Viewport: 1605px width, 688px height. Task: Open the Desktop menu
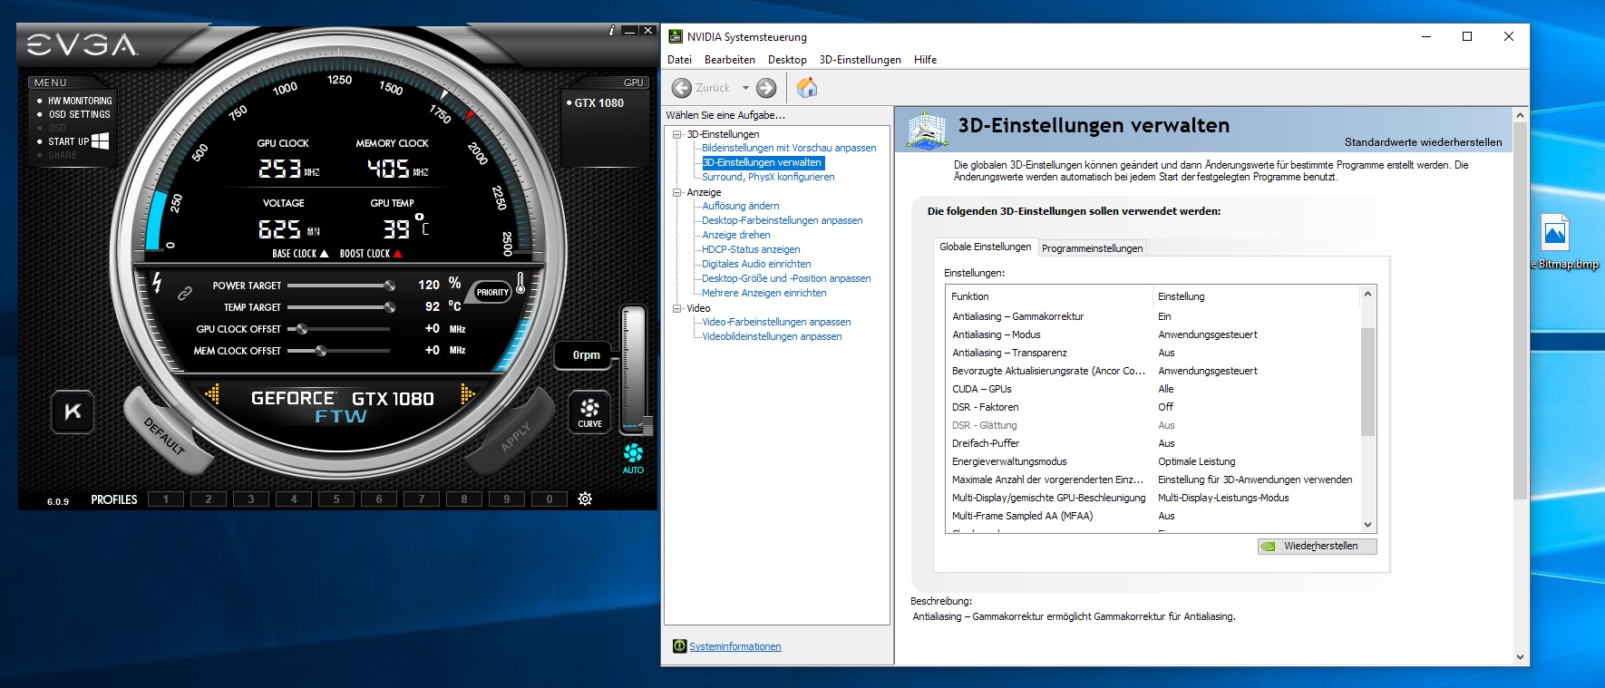click(x=787, y=60)
